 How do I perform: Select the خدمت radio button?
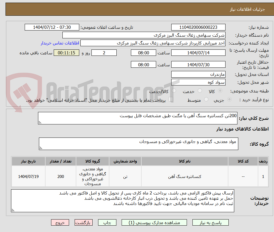coord(200,91)
